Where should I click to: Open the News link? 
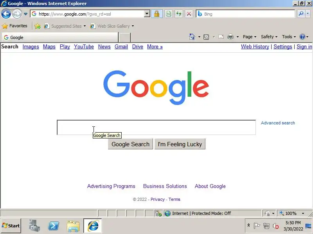104,46
